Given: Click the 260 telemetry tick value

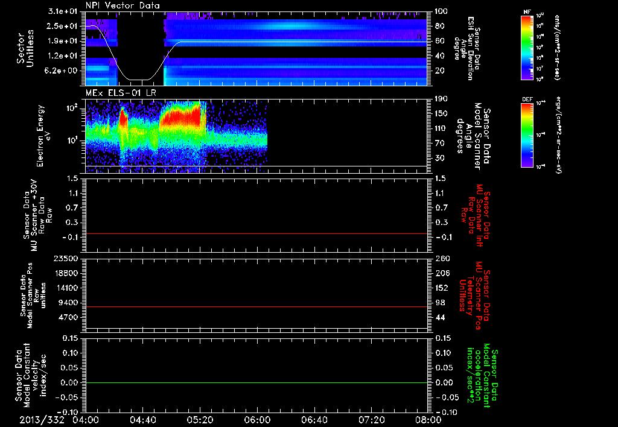Looking at the screenshot, I should point(442,258).
